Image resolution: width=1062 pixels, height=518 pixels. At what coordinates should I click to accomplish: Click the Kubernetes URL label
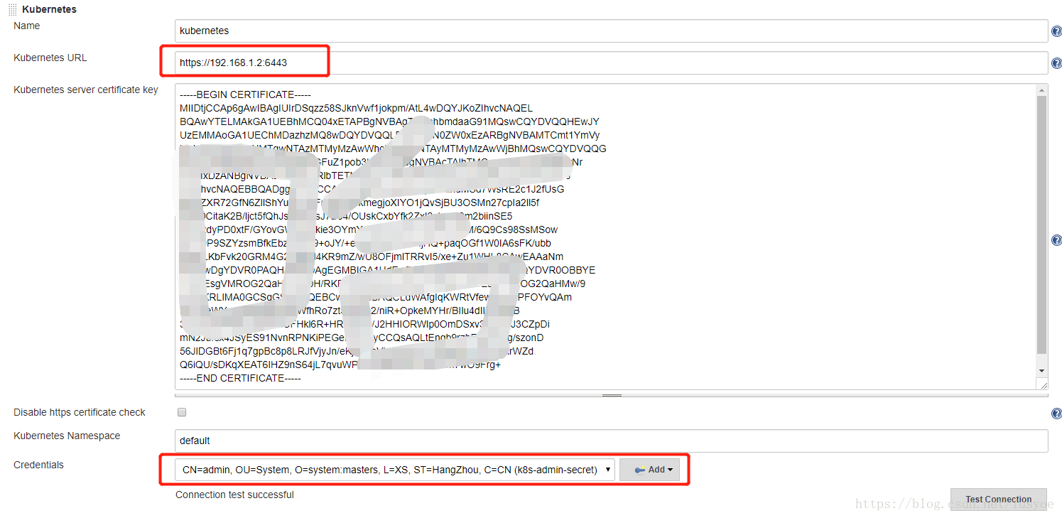[50, 58]
